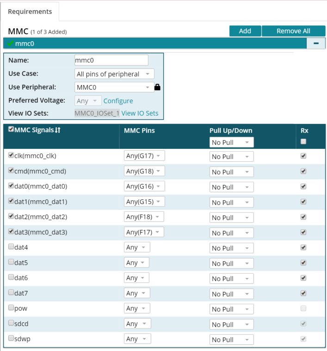327x351 pixels.
Task: Toggle the Rx checkbox for dat0 row
Action: pos(303,186)
